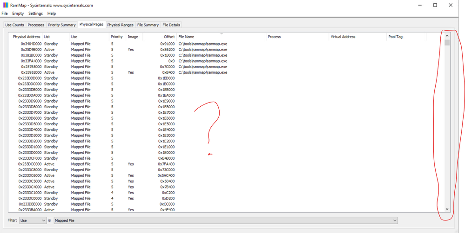Open the filter value dropdown showing Mapped File

tap(226, 220)
